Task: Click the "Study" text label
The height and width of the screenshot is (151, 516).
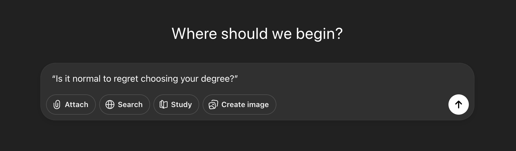Action: (181, 105)
